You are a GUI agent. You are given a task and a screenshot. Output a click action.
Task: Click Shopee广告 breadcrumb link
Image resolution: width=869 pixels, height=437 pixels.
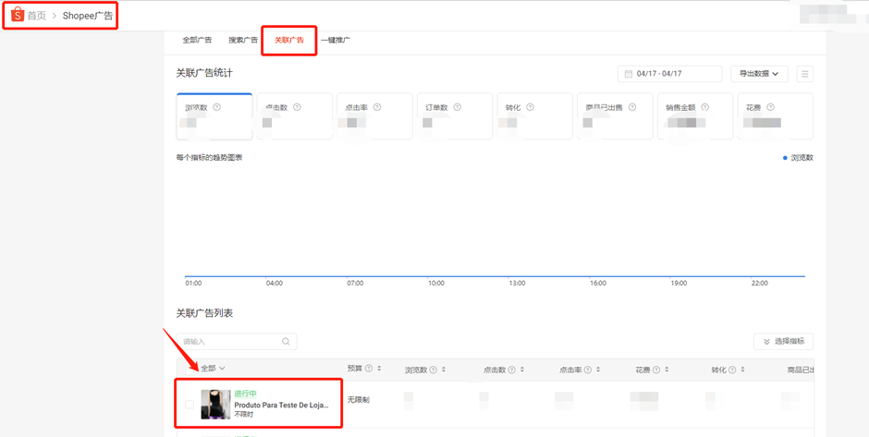pos(88,16)
